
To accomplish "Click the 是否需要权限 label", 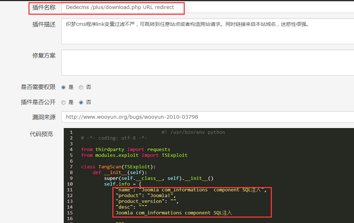I will pos(38,87).
